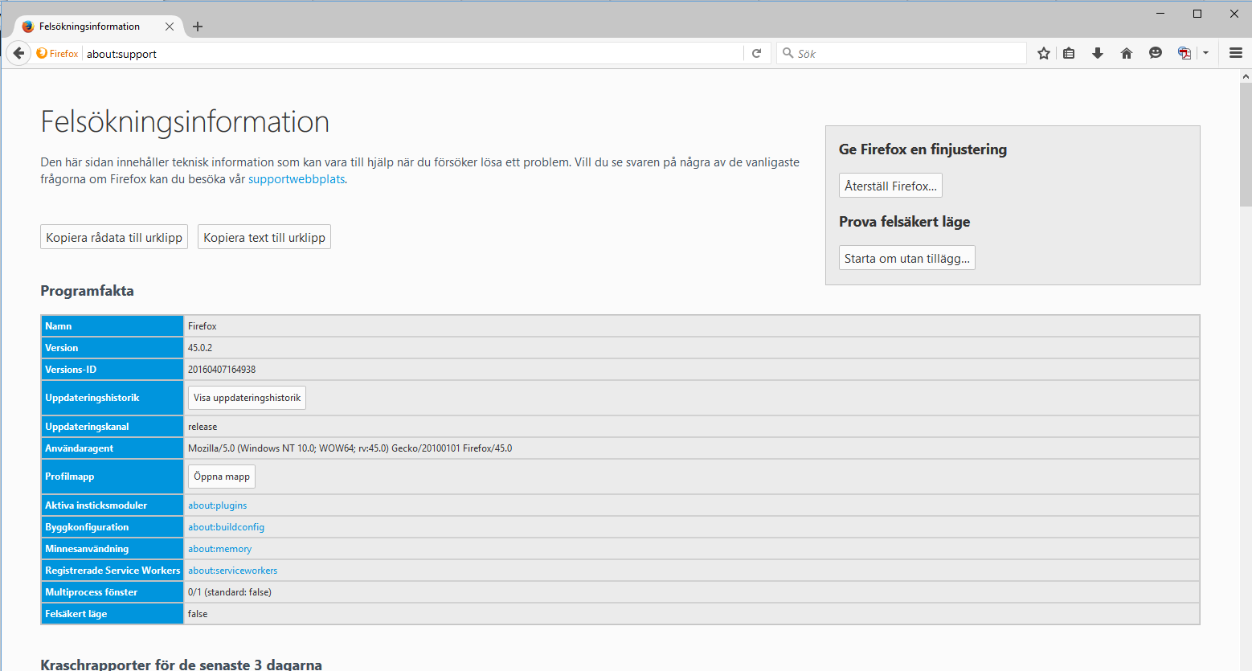Click Återställ Firefox button
This screenshot has width=1252, height=671.
click(890, 186)
